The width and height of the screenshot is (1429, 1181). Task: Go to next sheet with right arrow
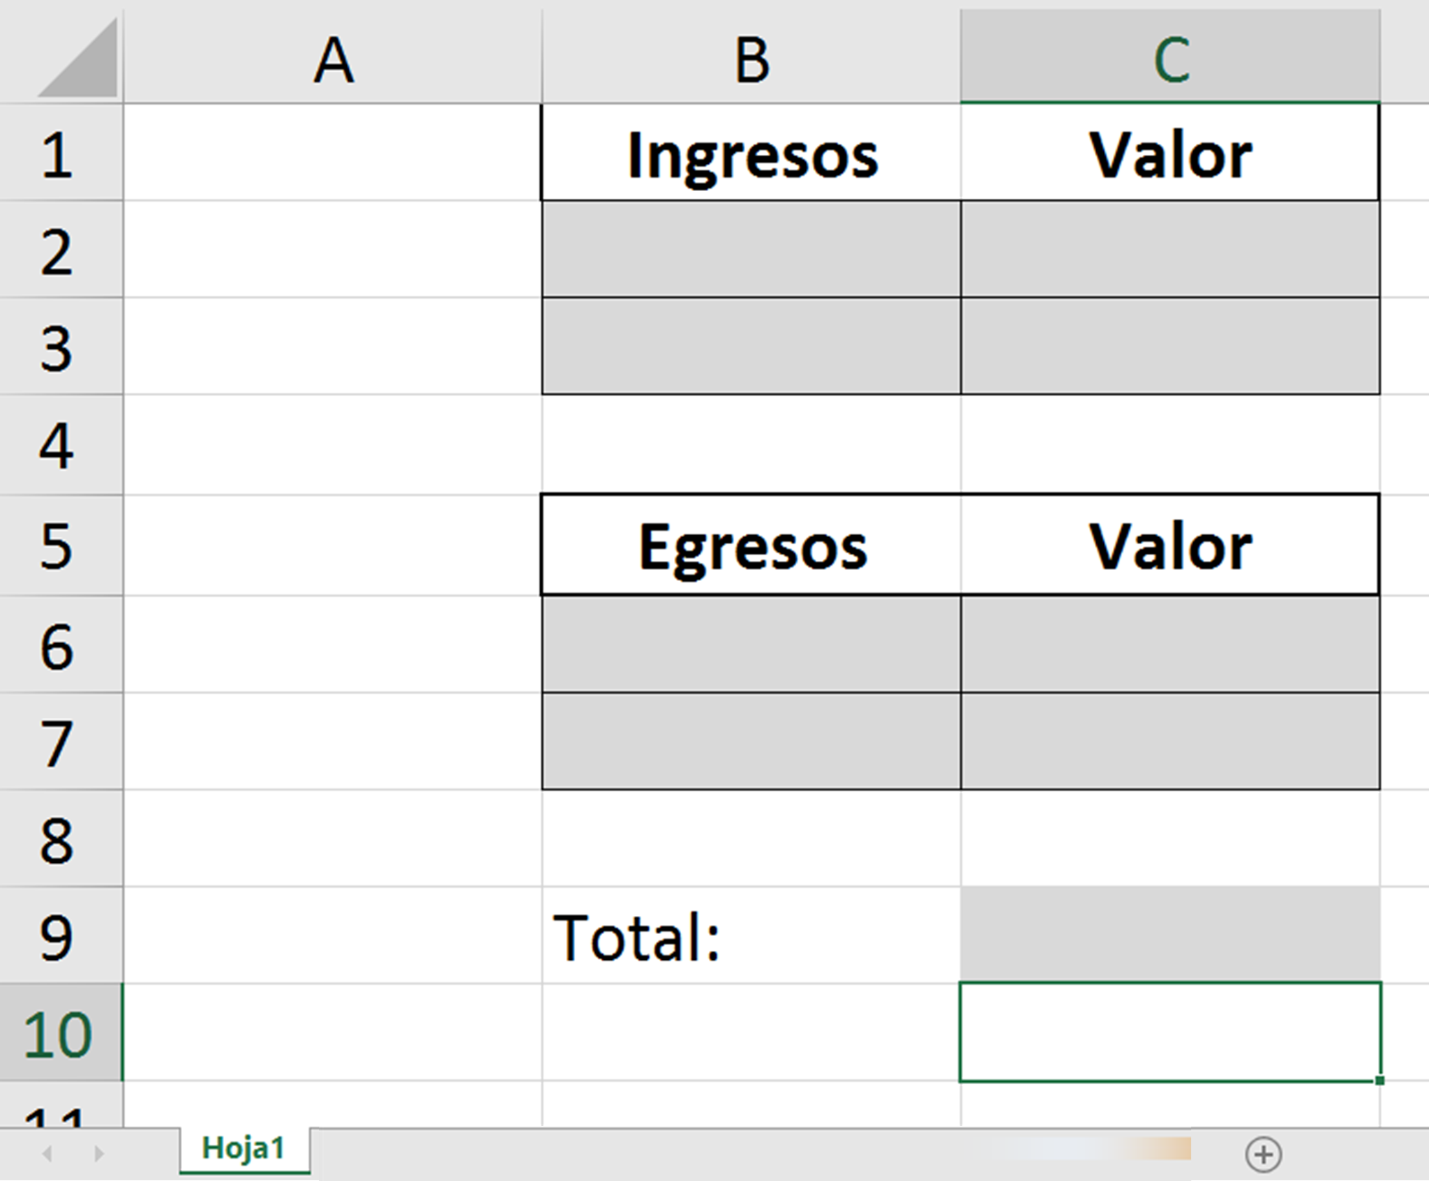click(99, 1154)
